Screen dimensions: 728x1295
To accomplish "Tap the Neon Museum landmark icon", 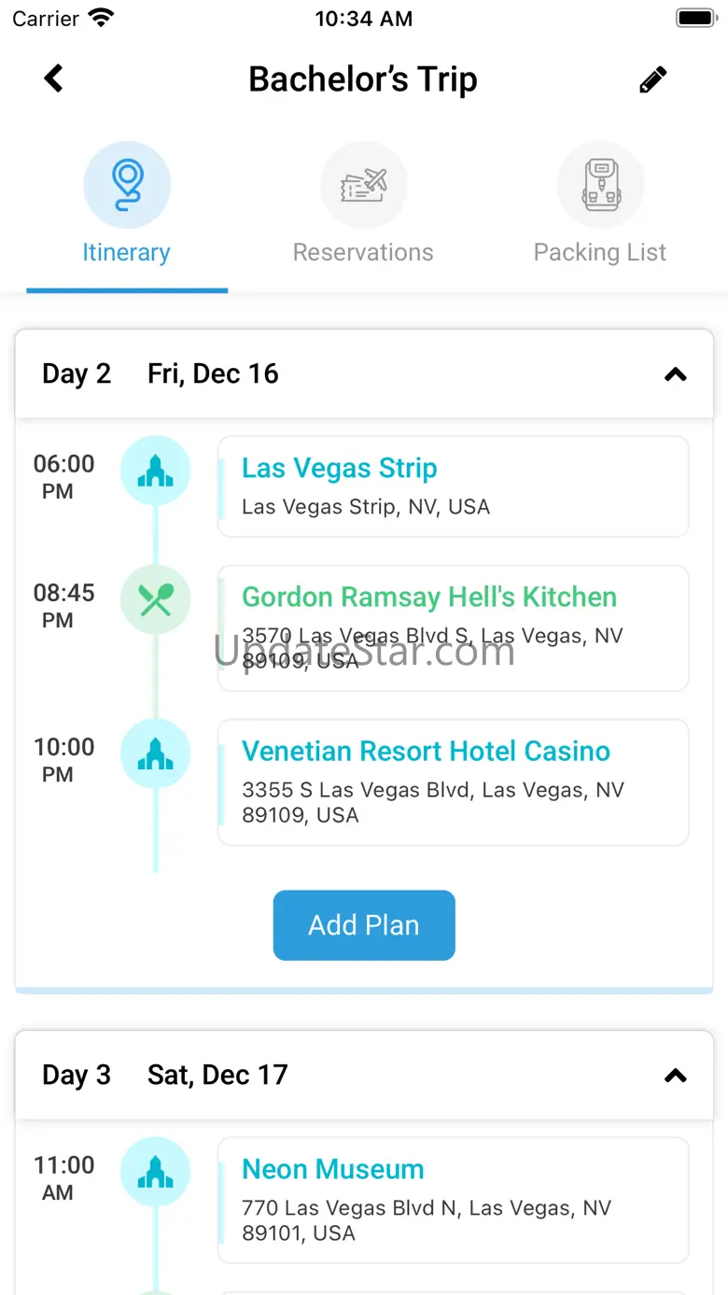I will click(155, 1172).
